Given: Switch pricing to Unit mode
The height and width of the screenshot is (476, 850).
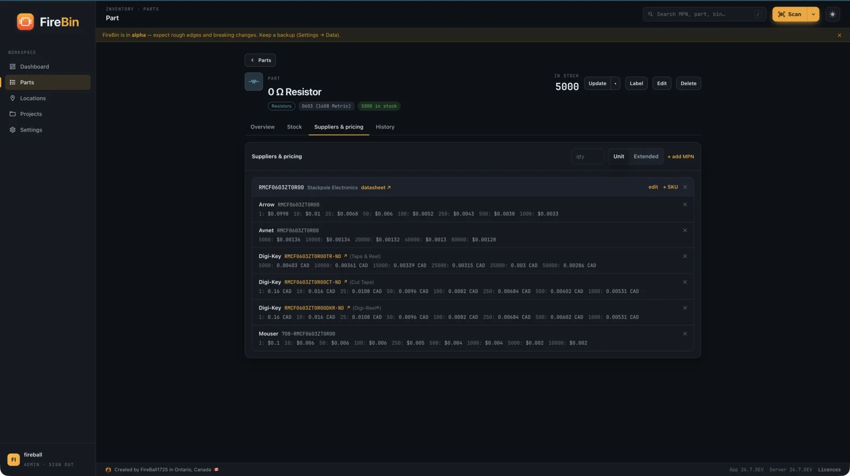Looking at the screenshot, I should [618, 156].
